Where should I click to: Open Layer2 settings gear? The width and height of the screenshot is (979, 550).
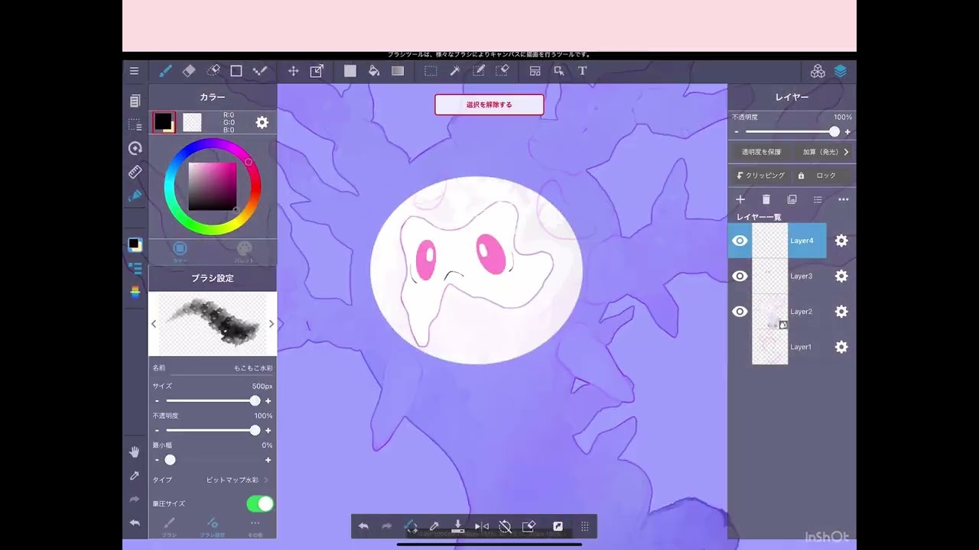(841, 312)
